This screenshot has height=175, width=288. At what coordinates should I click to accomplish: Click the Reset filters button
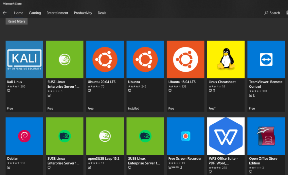click(17, 21)
